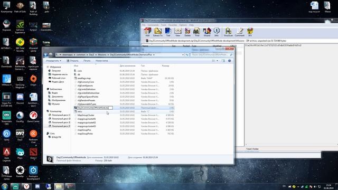Run the Test archive tool in WinRAR
This screenshot has width=338, height=190.
[x=168, y=32]
